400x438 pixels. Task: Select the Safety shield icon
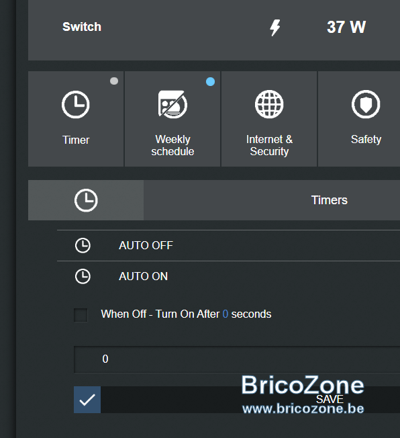tap(366, 104)
